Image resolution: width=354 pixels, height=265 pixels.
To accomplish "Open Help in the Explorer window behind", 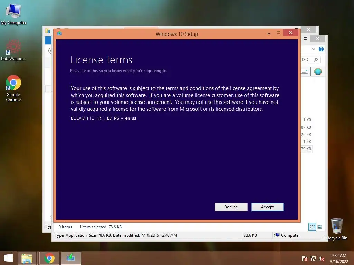I will click(x=321, y=49).
